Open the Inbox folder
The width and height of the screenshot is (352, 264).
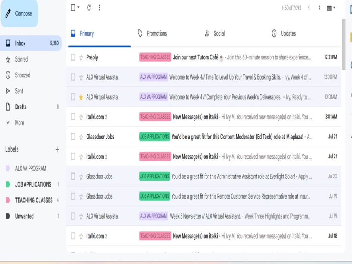click(31, 43)
